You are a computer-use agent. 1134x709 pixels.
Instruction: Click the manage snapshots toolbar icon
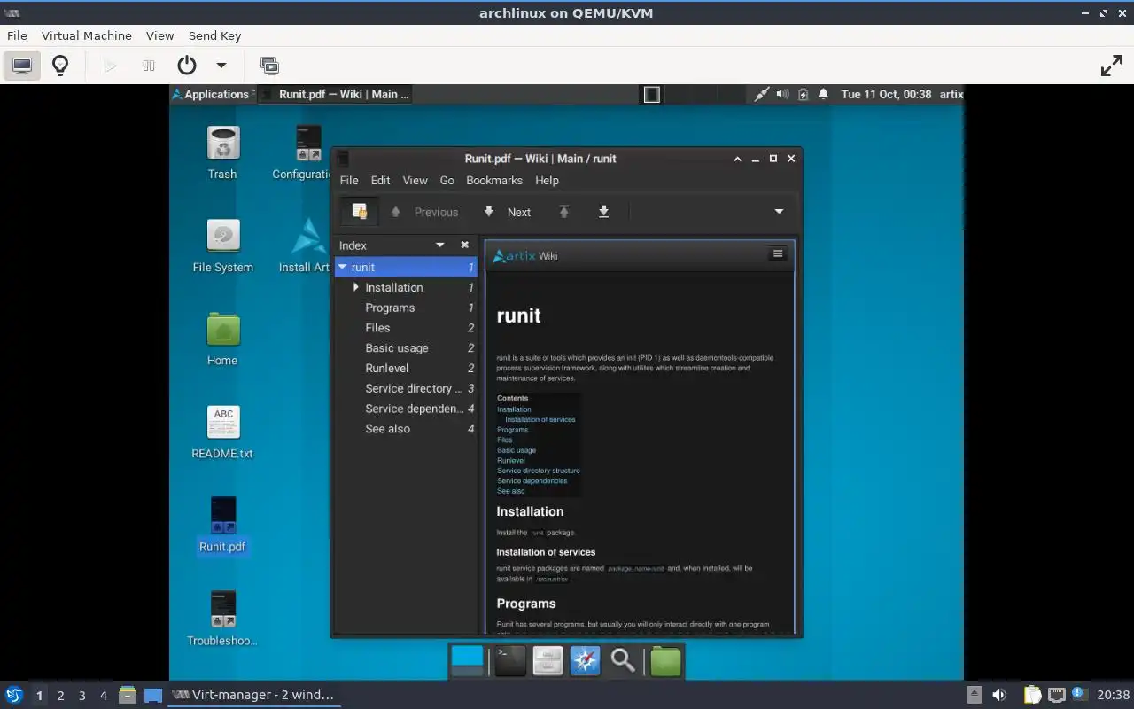[x=269, y=66]
